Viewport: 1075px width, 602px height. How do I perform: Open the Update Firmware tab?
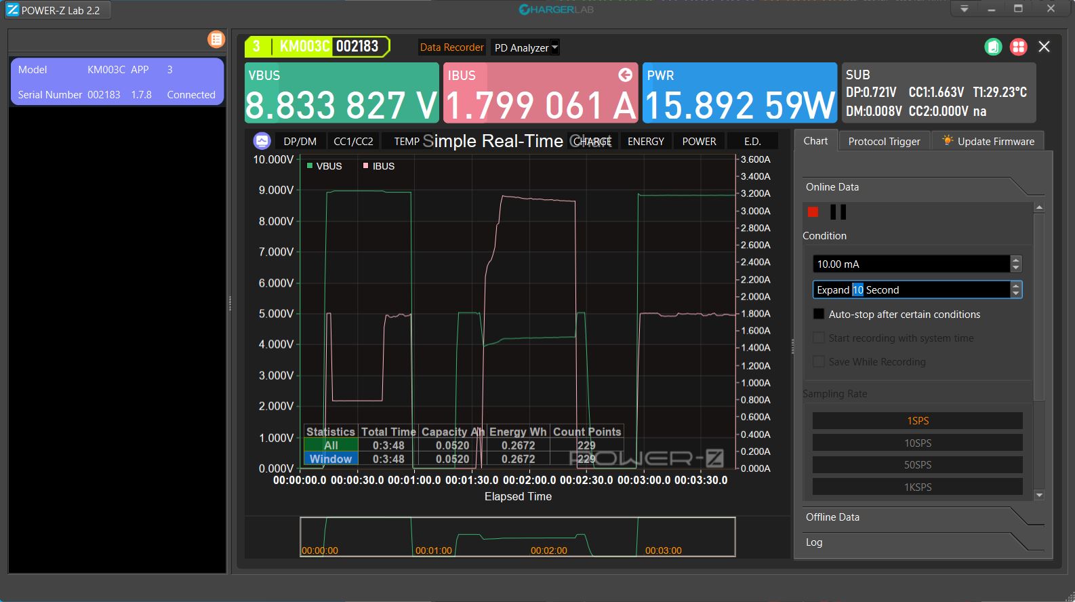(988, 141)
